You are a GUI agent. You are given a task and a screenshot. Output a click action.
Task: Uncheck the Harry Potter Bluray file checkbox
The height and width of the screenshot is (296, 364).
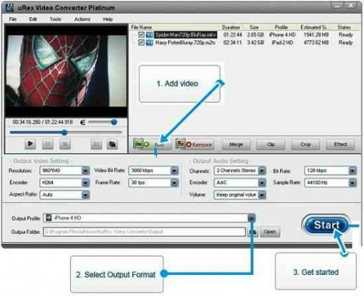point(142,43)
